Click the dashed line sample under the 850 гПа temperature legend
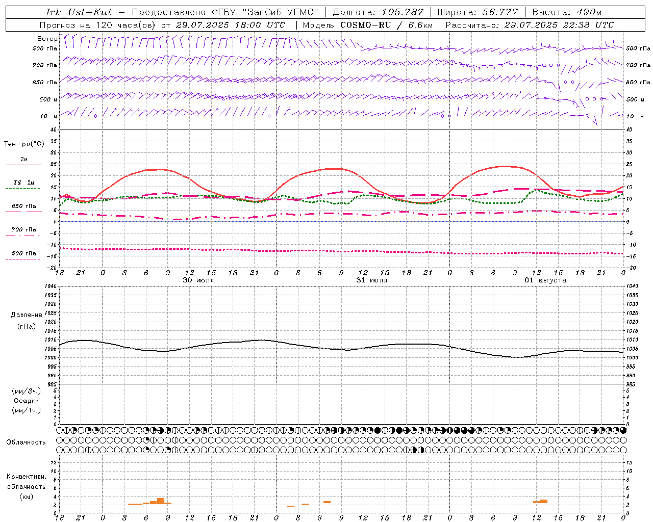The height and width of the screenshot is (522, 653). 23,212
